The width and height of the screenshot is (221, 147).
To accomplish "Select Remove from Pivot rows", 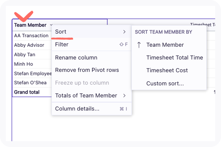I will 87,70.
